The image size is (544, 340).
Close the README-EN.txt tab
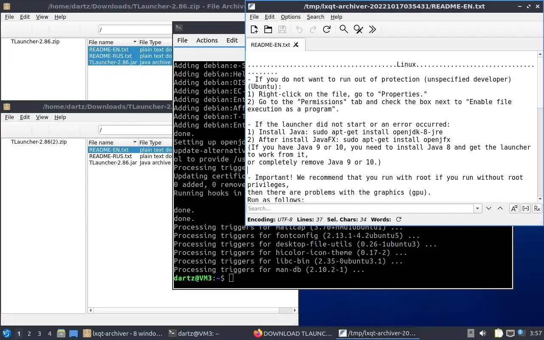(296, 45)
